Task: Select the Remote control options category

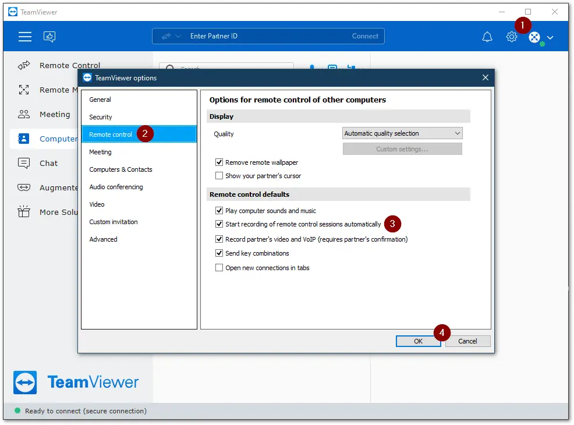Action: coord(139,134)
